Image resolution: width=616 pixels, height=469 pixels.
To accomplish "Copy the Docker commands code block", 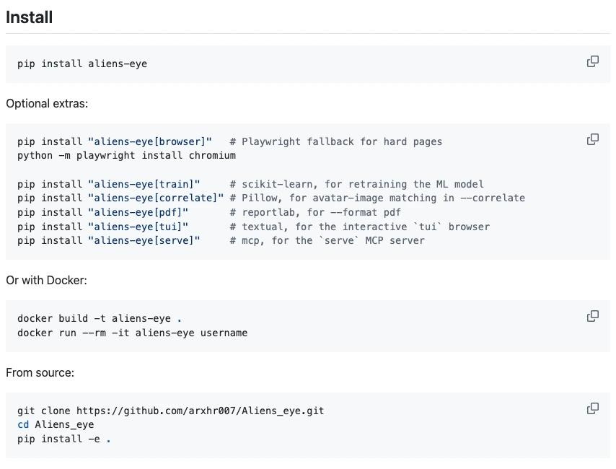I will pos(592,317).
